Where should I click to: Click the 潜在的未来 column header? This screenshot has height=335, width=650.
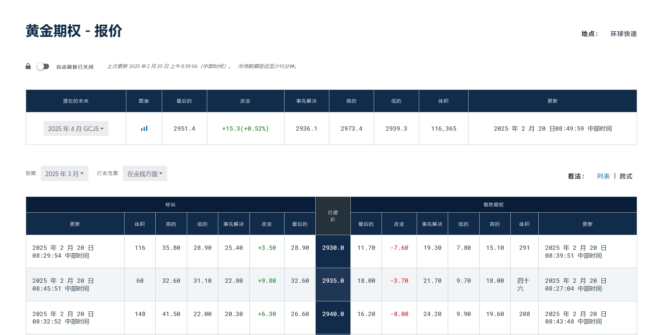pyautogui.click(x=76, y=101)
